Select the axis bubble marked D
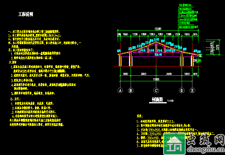 tap(182, 91)
